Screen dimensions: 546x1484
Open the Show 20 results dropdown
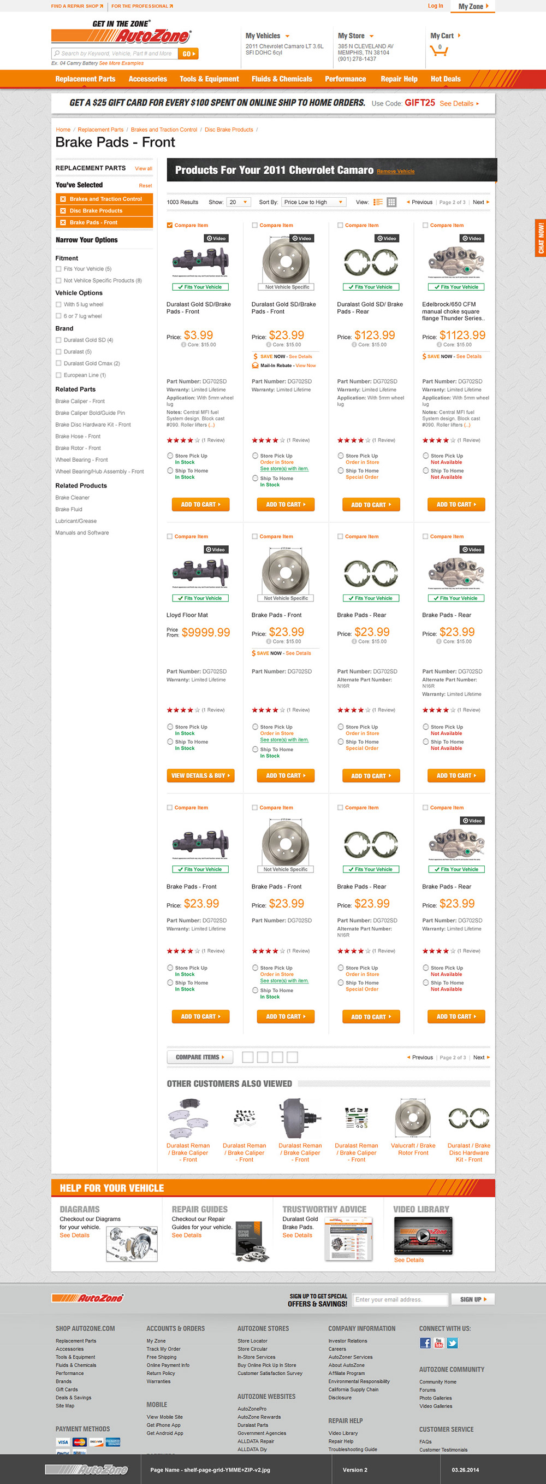(x=239, y=202)
